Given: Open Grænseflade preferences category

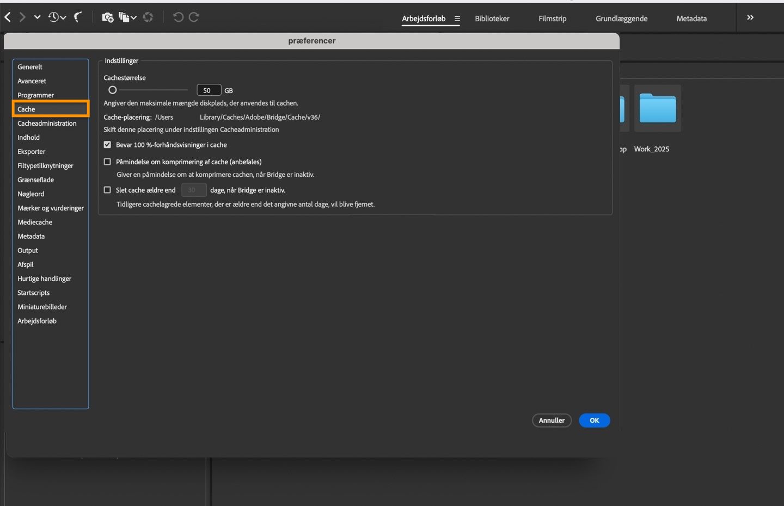Looking at the screenshot, I should pyautogui.click(x=51, y=180).
